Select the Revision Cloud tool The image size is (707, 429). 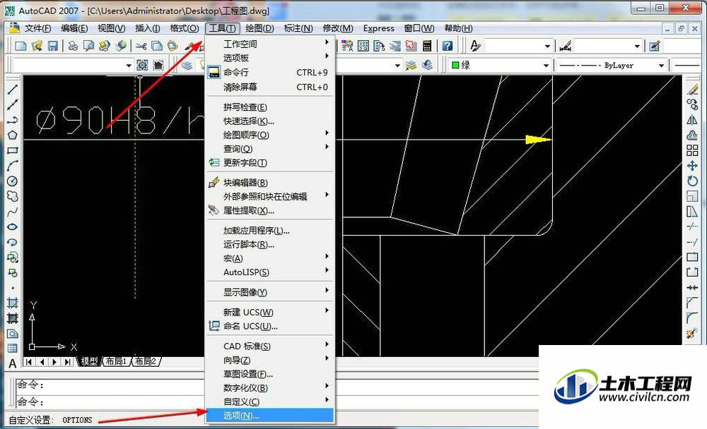pyautogui.click(x=13, y=196)
